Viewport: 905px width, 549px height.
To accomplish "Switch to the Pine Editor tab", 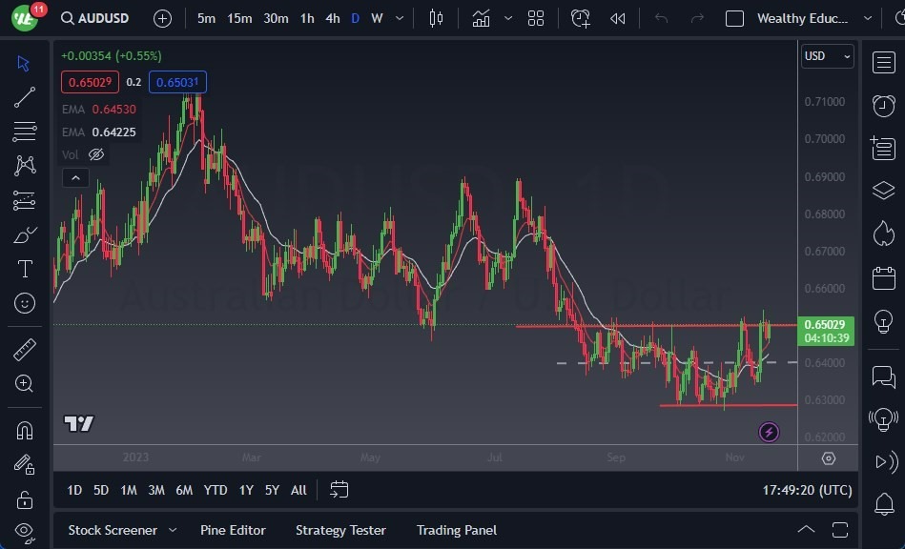I will pos(233,530).
